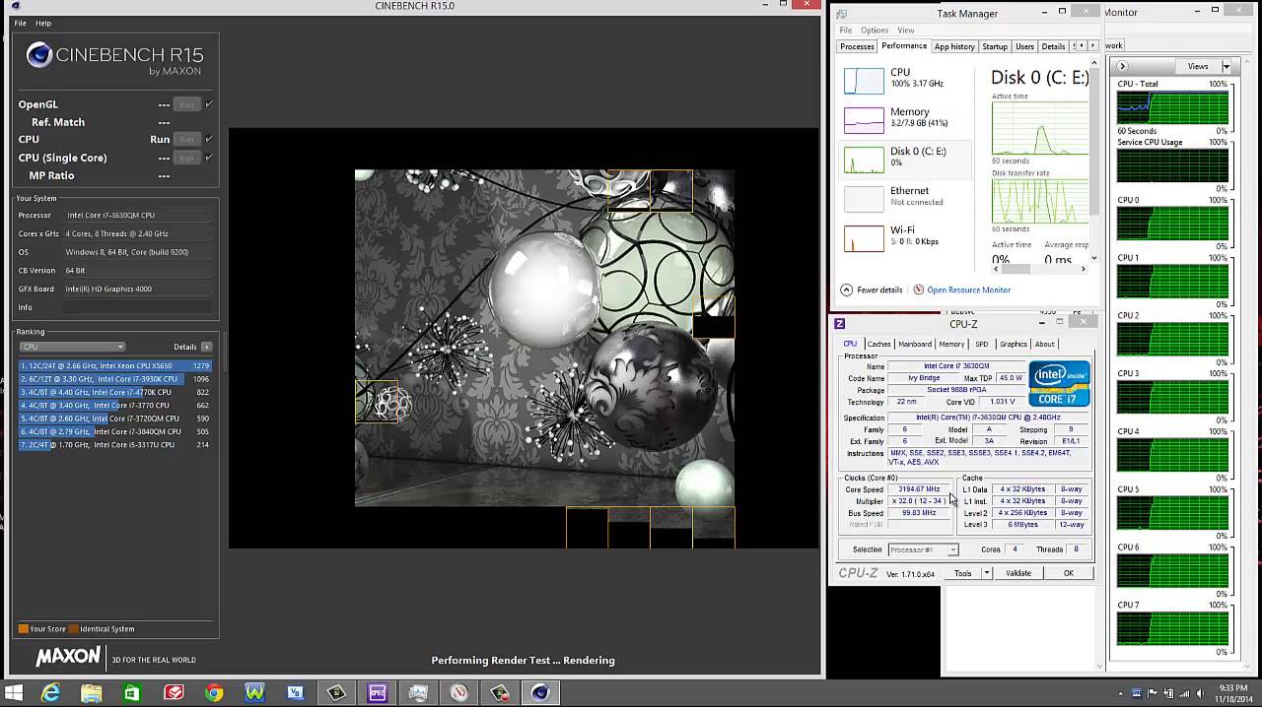1262x707 pixels.
Task: Select Wi-Fi in Task Manager performance list
Action: [x=904, y=236]
